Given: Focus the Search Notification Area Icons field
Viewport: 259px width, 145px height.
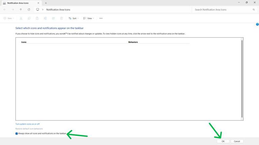Looking at the screenshot, I should click(x=224, y=10).
